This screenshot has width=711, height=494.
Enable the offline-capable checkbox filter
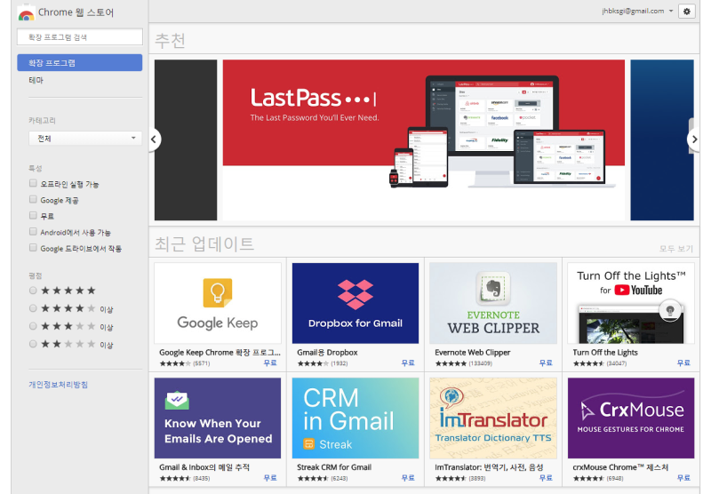33,183
